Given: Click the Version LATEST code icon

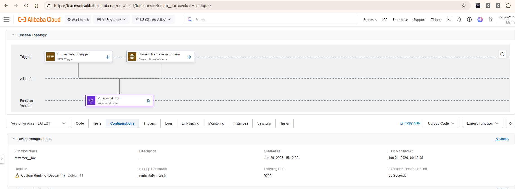Looking at the screenshot, I should [91, 100].
